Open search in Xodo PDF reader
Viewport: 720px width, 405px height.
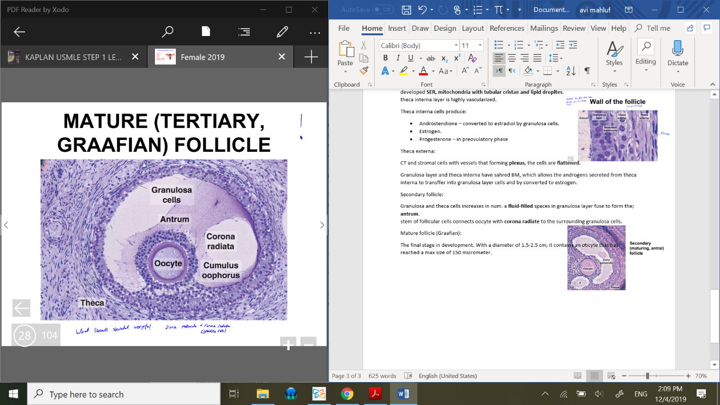coord(167,32)
